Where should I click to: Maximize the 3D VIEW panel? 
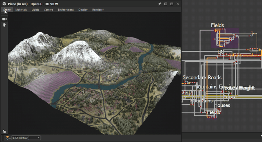172,4
